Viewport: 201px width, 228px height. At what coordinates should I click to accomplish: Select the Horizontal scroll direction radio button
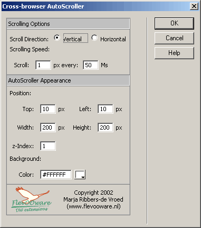click(94, 38)
